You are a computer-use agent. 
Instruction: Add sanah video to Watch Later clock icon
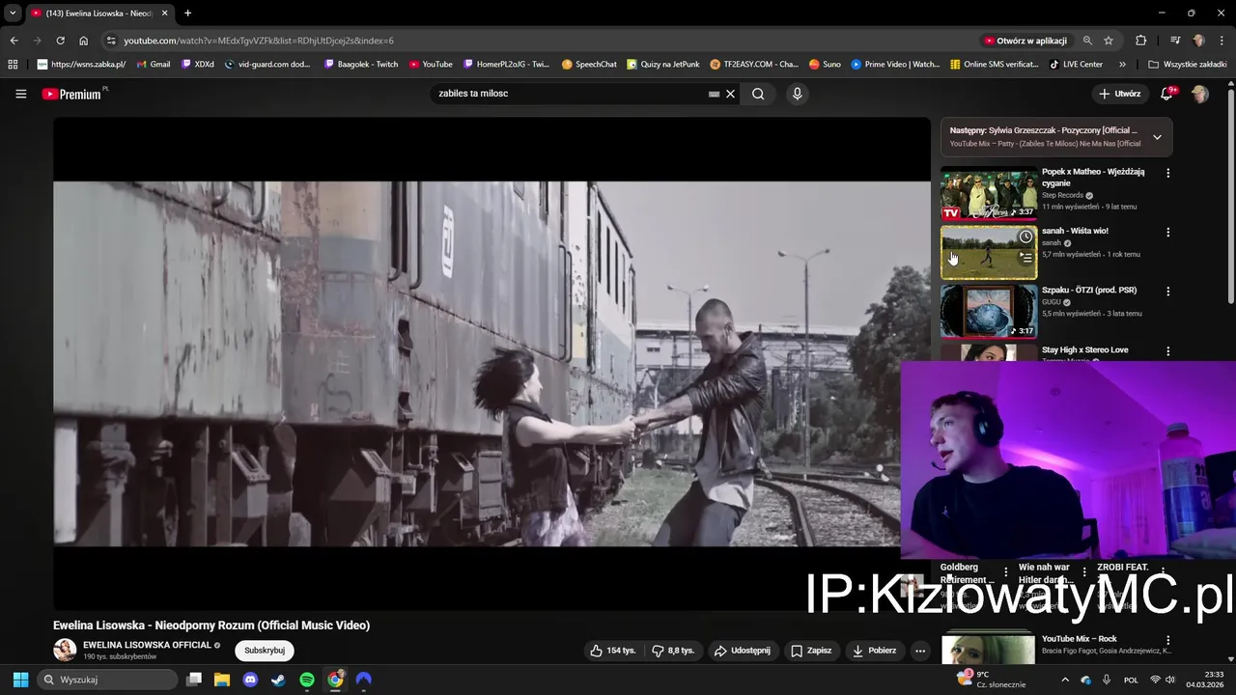[1025, 236]
